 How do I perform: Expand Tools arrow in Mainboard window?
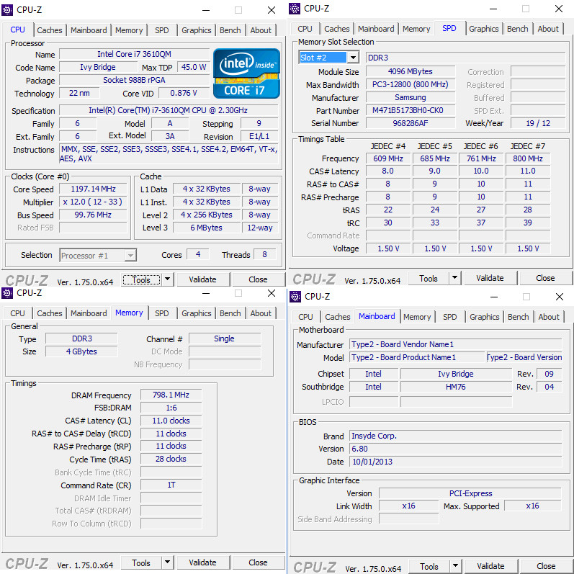click(x=455, y=566)
